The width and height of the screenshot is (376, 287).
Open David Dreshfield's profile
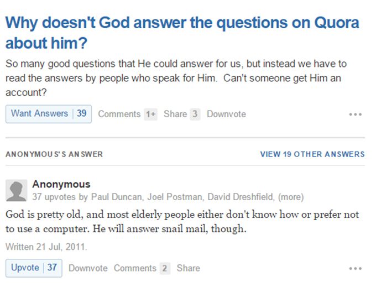point(241,197)
